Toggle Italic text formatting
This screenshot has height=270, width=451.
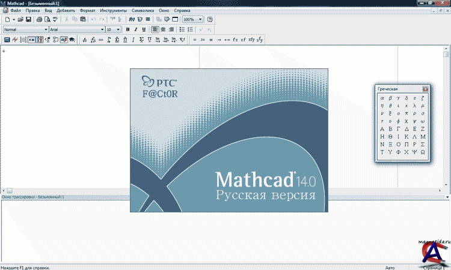pyautogui.click(x=135, y=29)
